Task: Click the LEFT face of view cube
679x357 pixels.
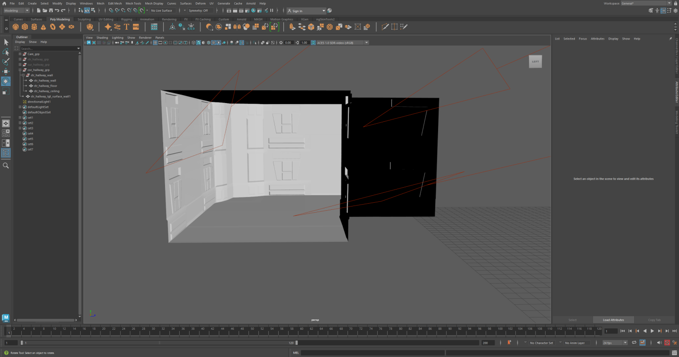Action: point(535,62)
